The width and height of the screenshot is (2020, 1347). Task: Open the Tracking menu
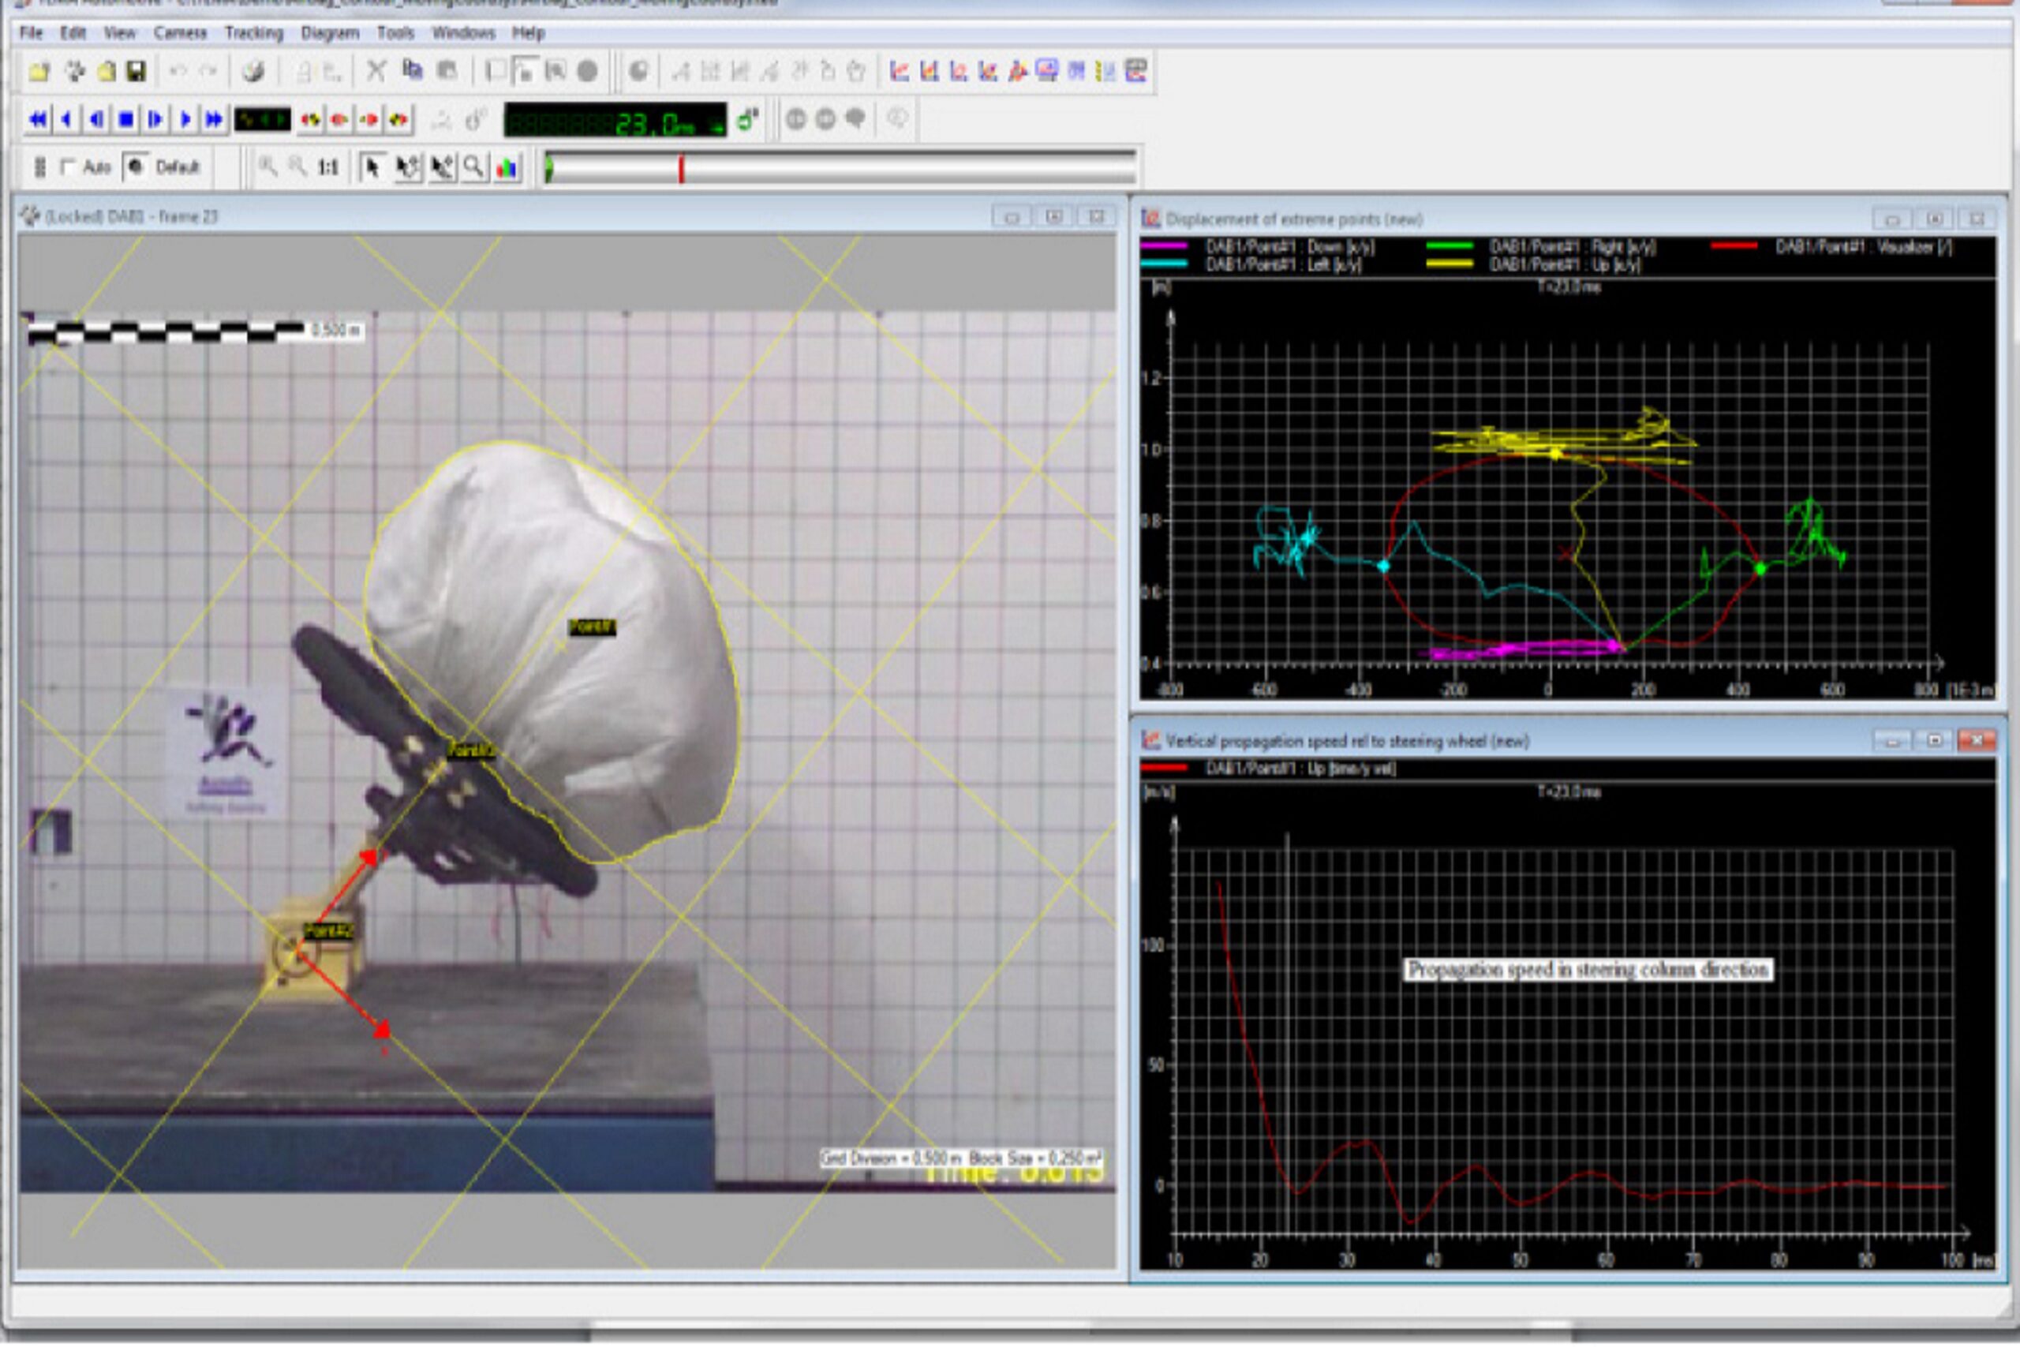click(x=253, y=32)
